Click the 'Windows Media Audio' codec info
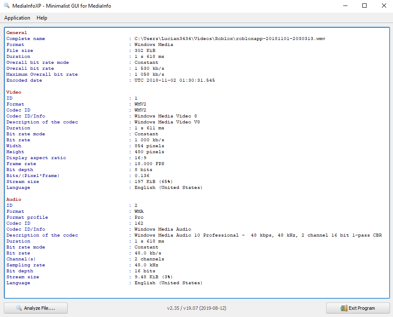Screen dimensions: 393x317 point(163,229)
